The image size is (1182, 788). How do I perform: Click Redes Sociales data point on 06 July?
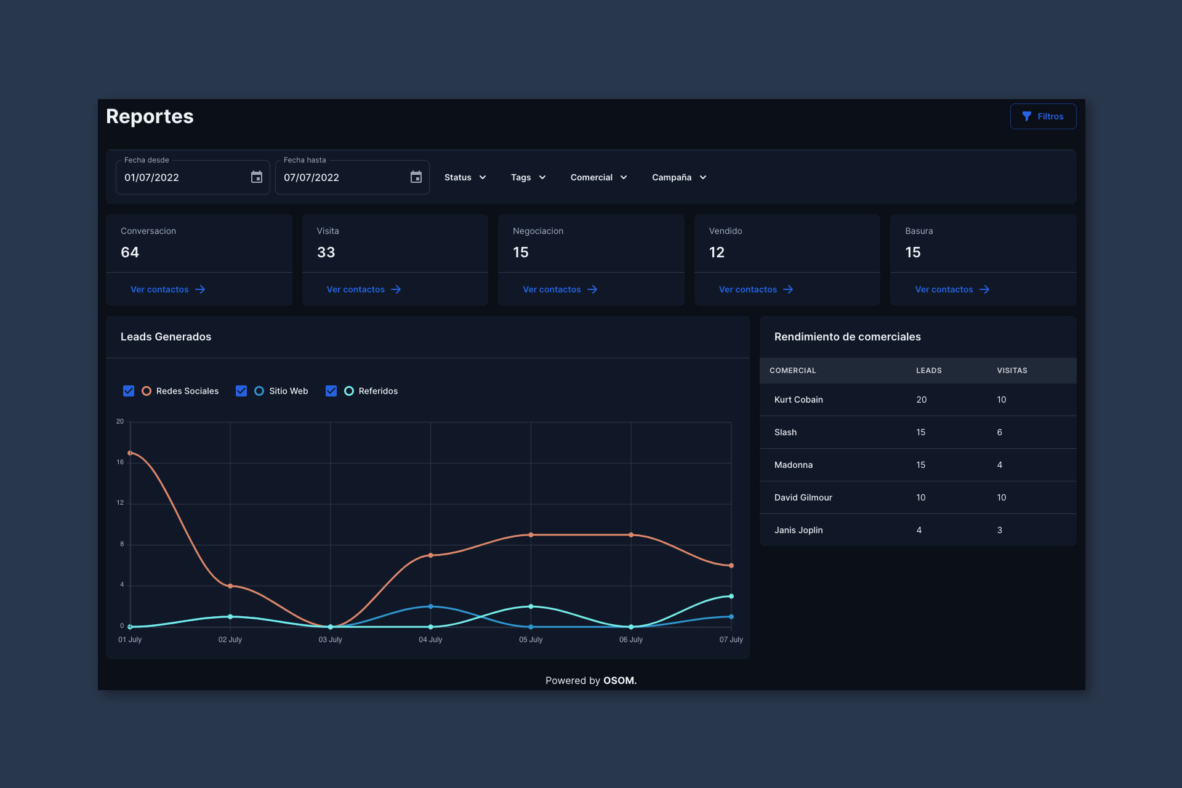(631, 535)
